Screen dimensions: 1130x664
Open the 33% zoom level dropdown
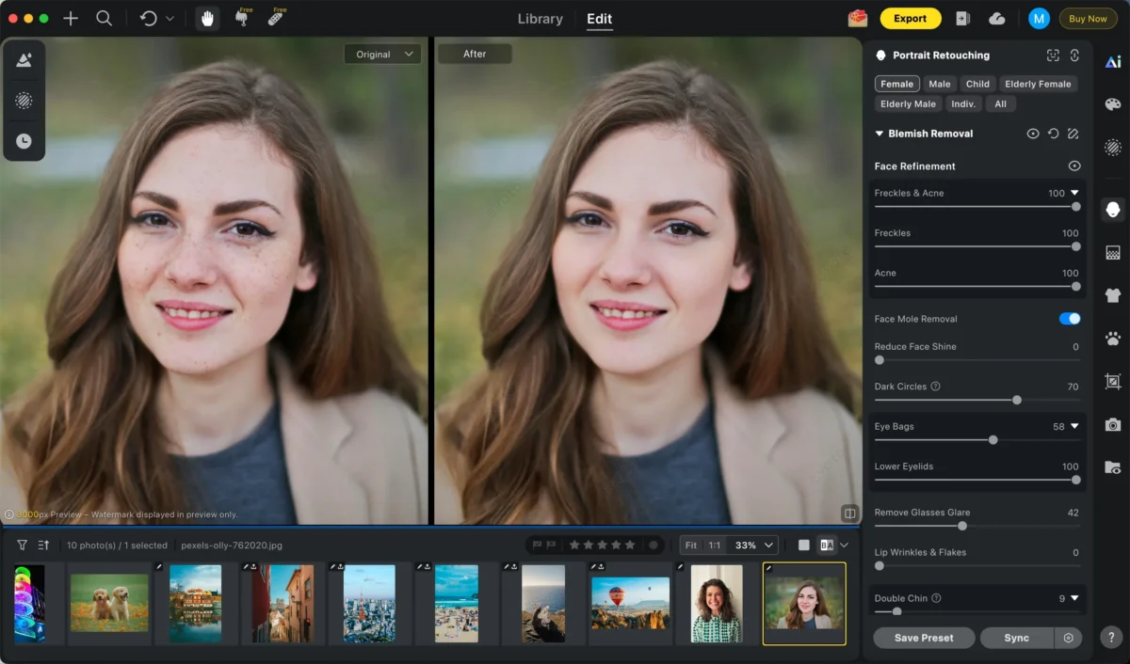click(755, 545)
